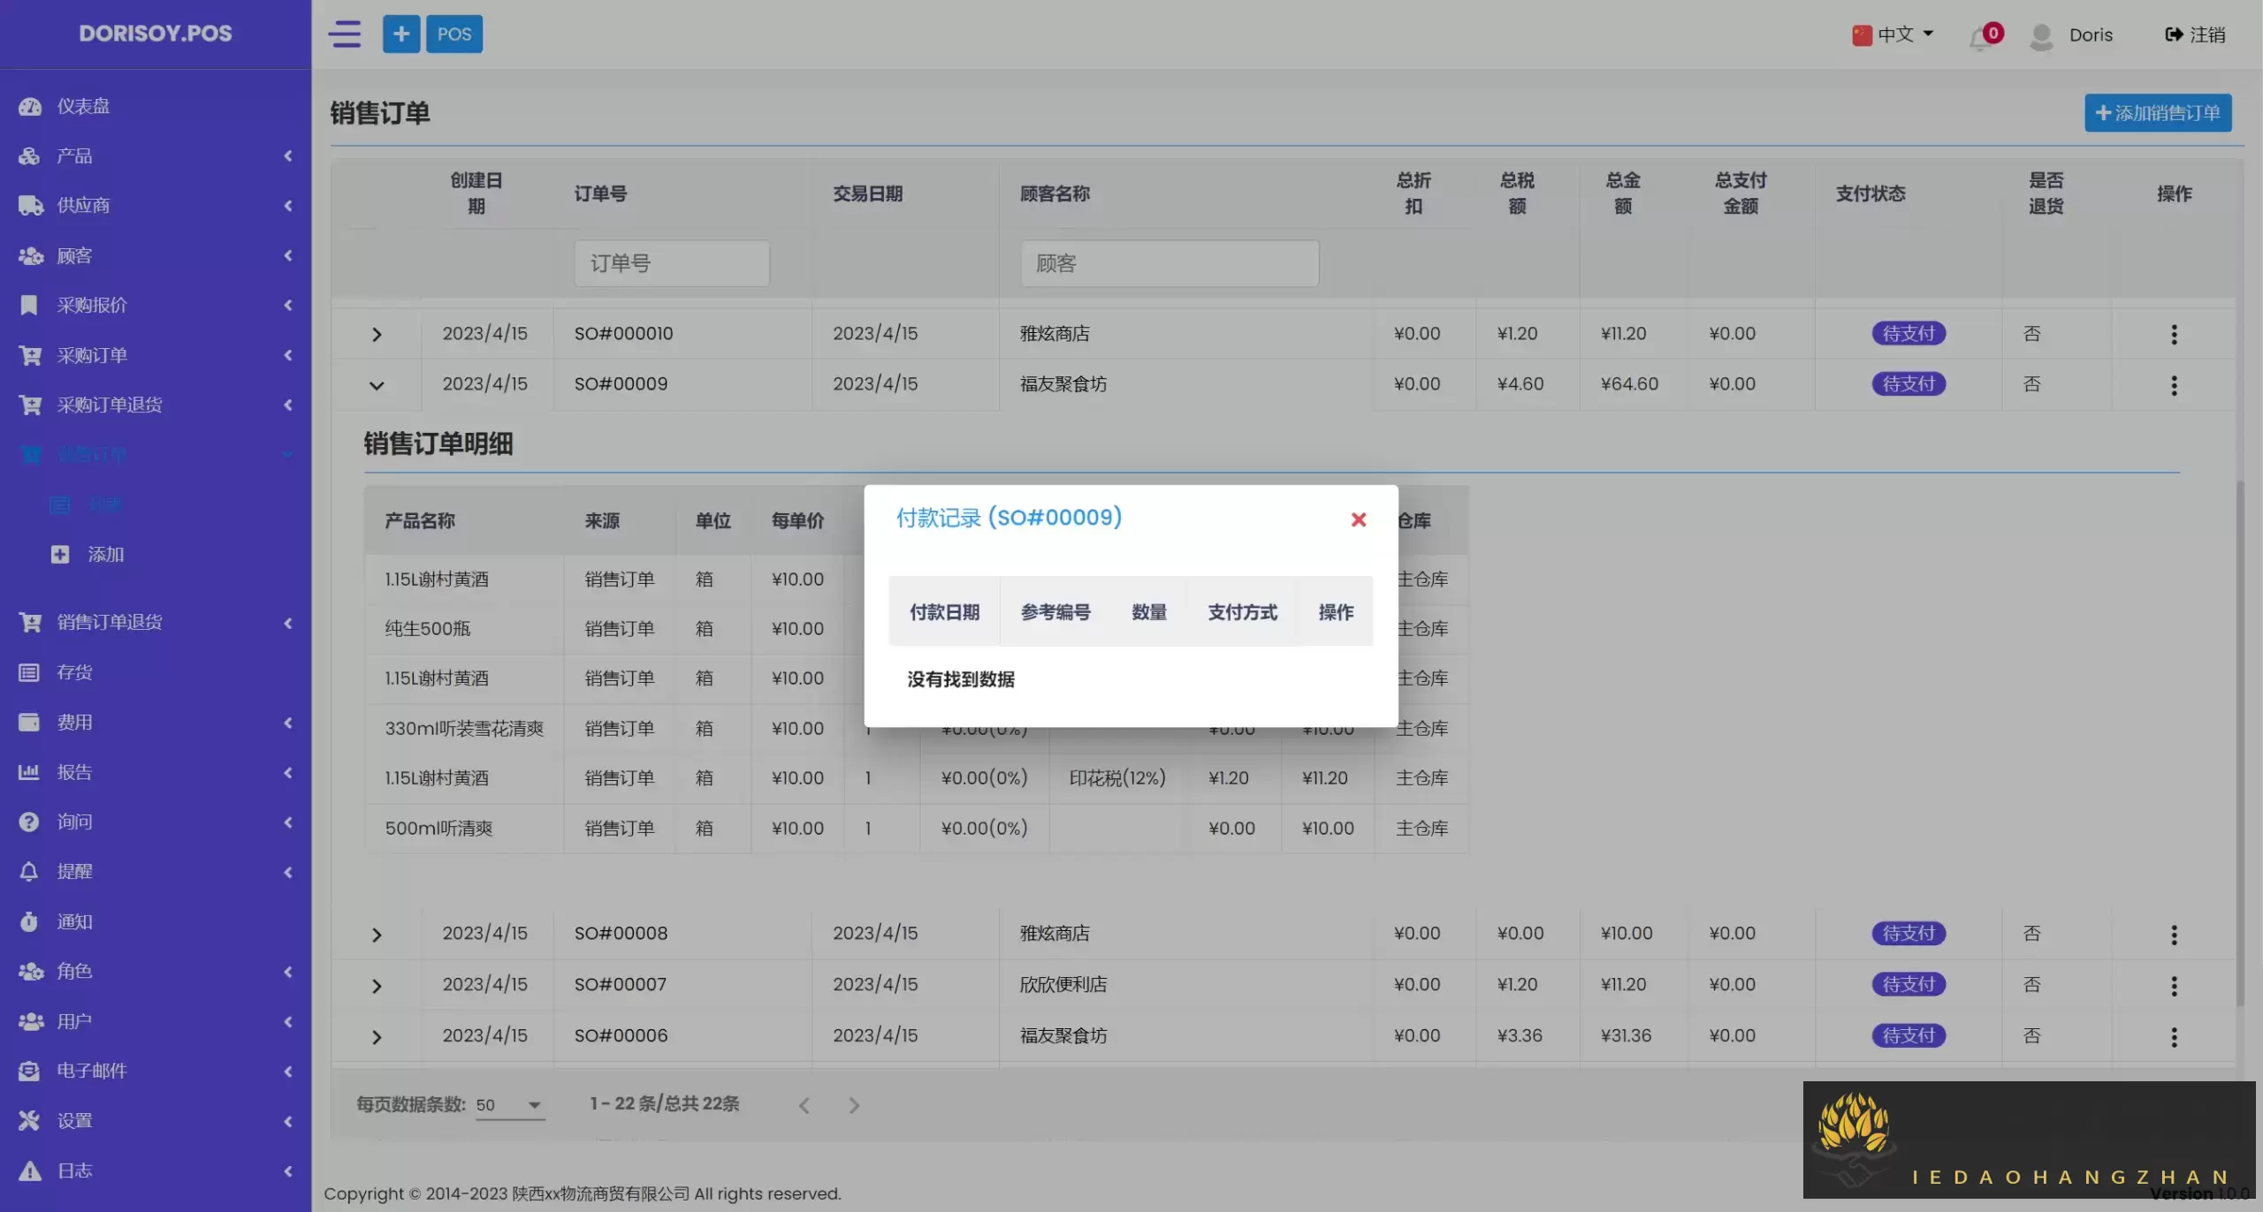Expand the 用户 sidebar menu

click(156, 1021)
